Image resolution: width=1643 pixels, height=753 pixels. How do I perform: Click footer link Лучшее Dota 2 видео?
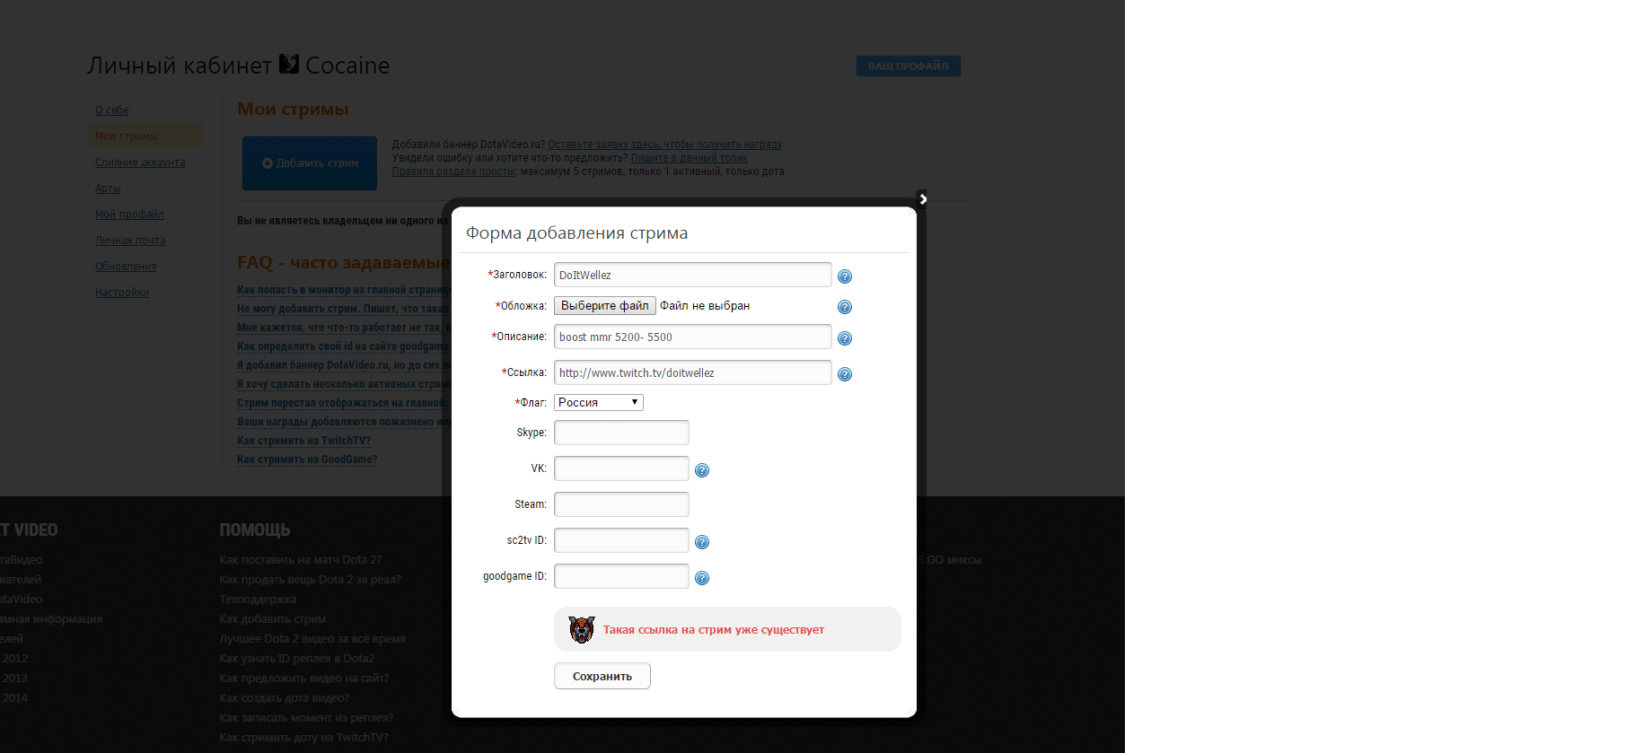[312, 639]
